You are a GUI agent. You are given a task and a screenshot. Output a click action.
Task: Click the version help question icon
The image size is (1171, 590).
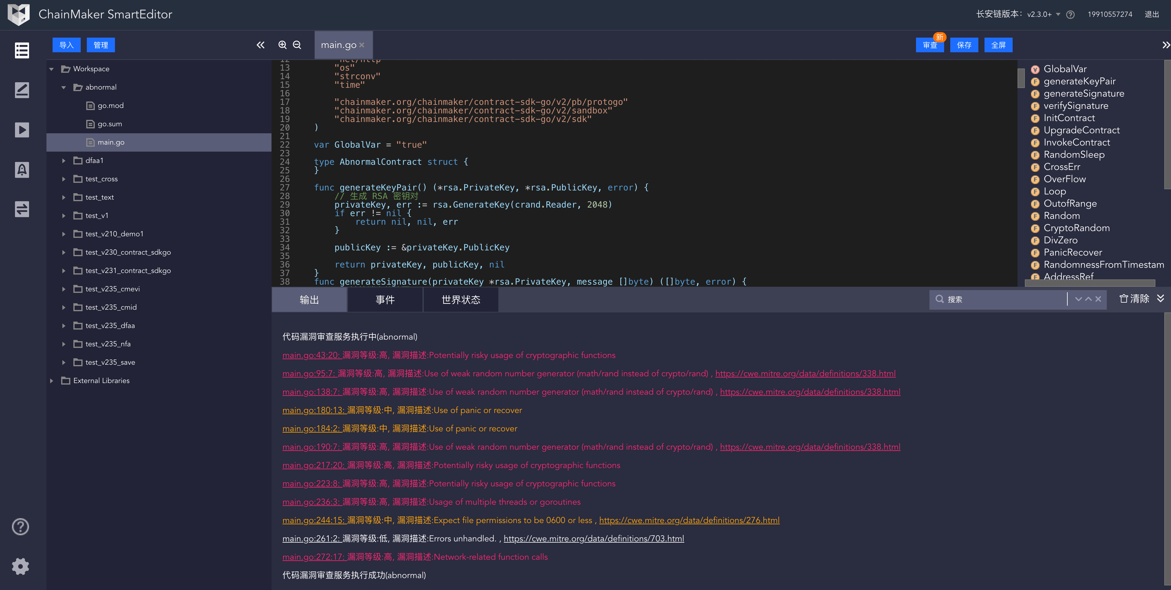[1070, 15]
